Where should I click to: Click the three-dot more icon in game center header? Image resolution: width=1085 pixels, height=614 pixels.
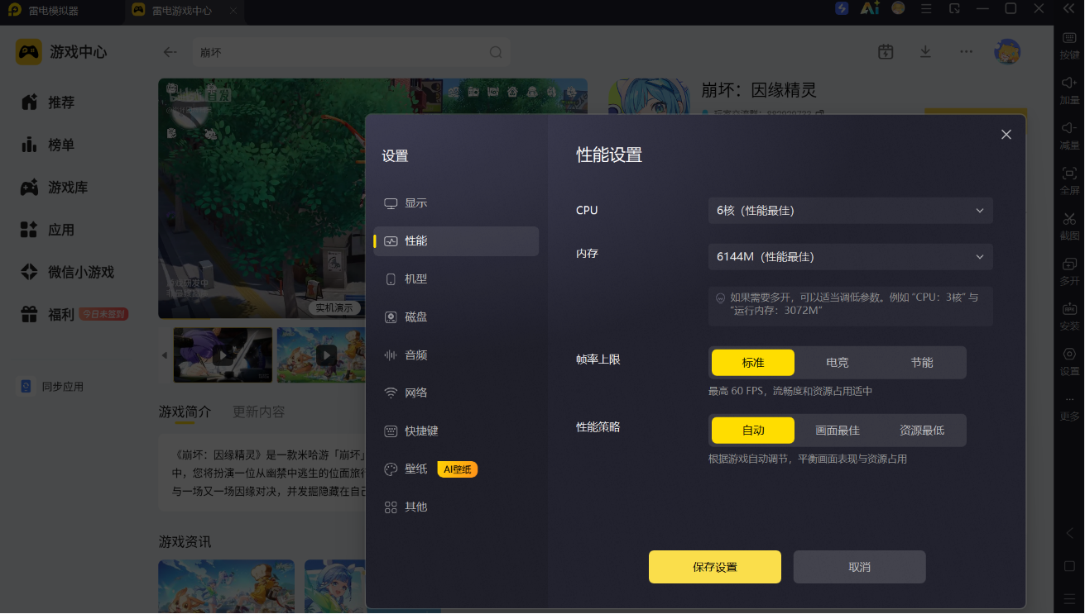tap(966, 51)
